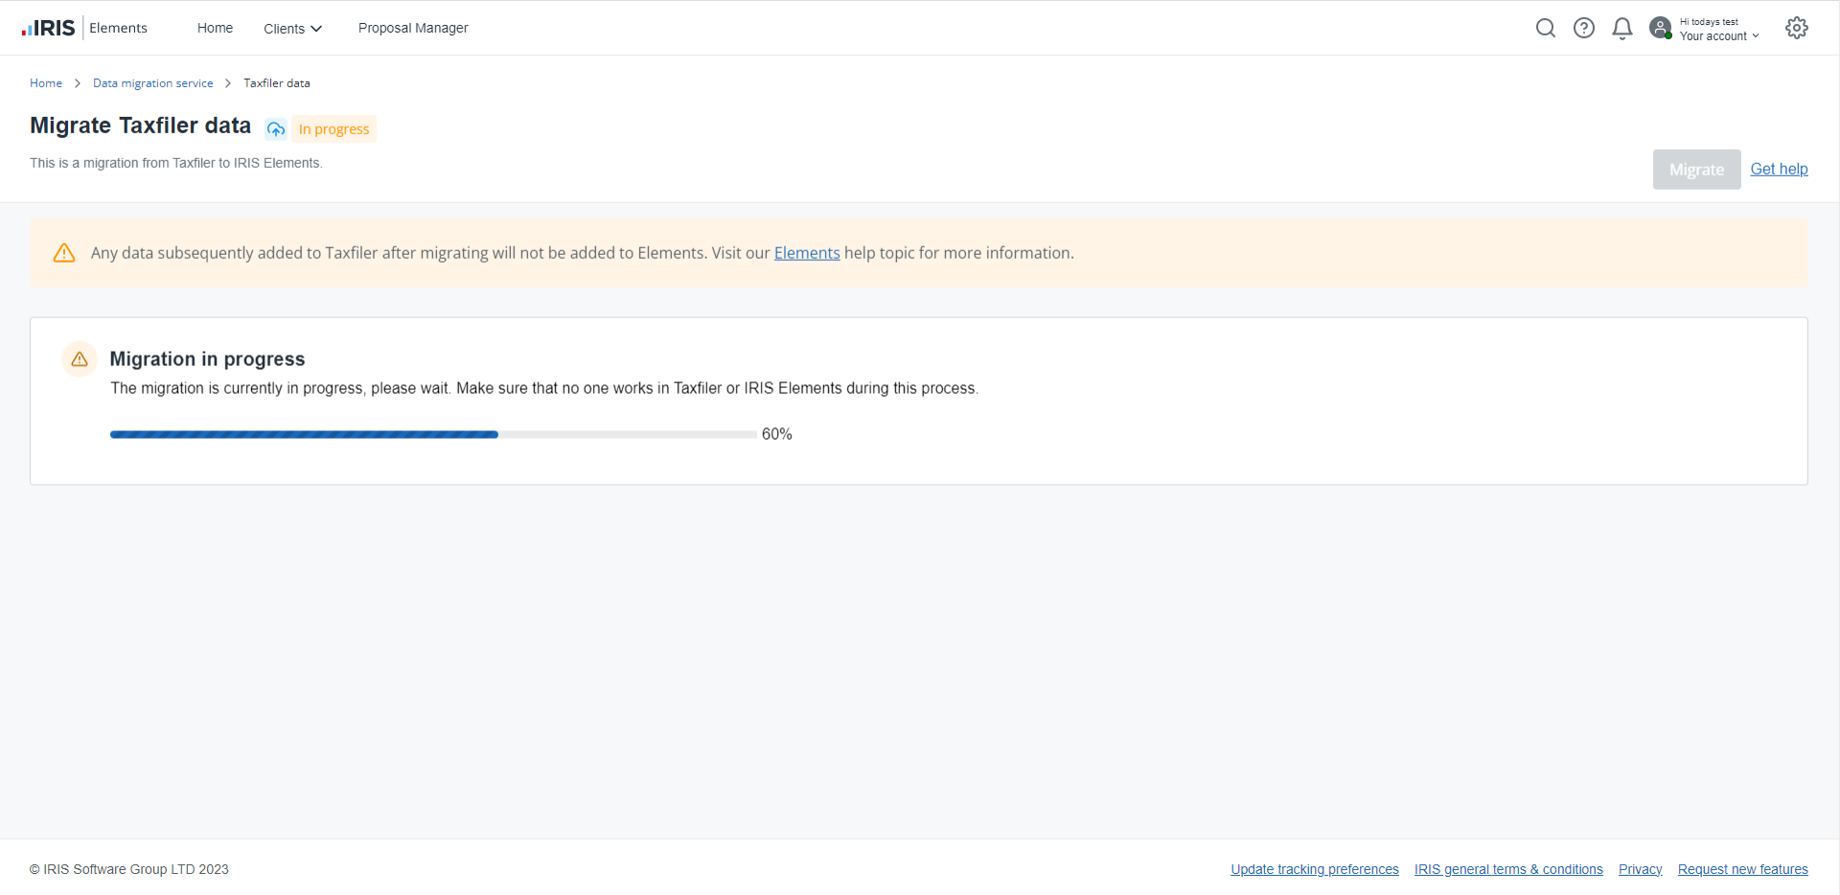Click the migration progress bar

[x=433, y=434]
